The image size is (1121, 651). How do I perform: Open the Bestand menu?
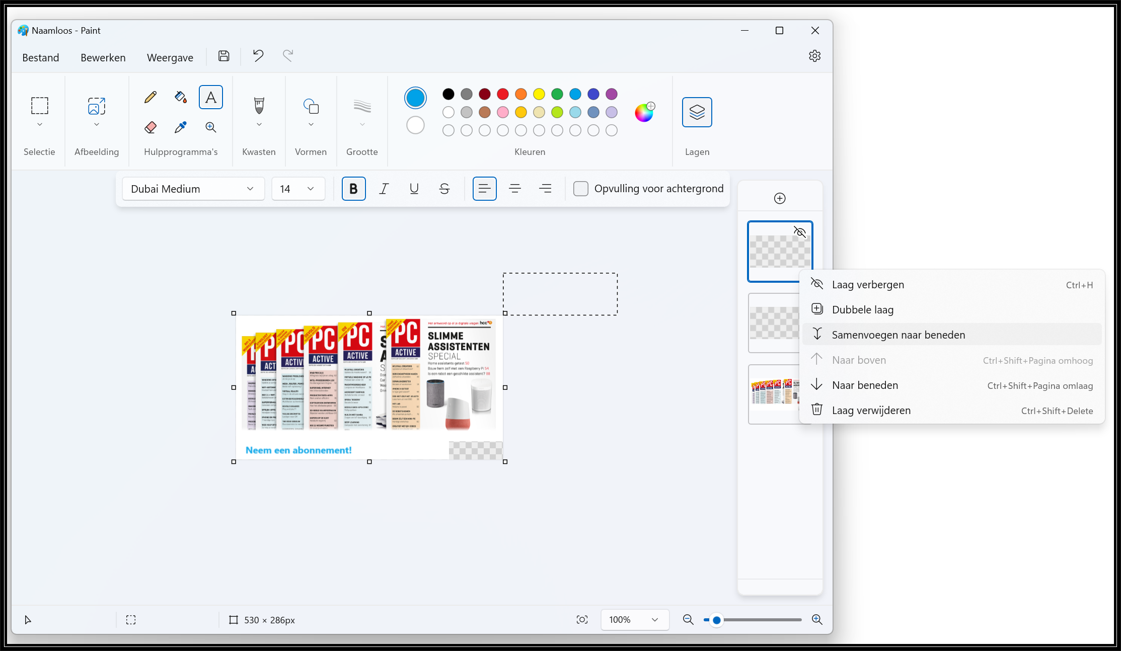(x=41, y=58)
